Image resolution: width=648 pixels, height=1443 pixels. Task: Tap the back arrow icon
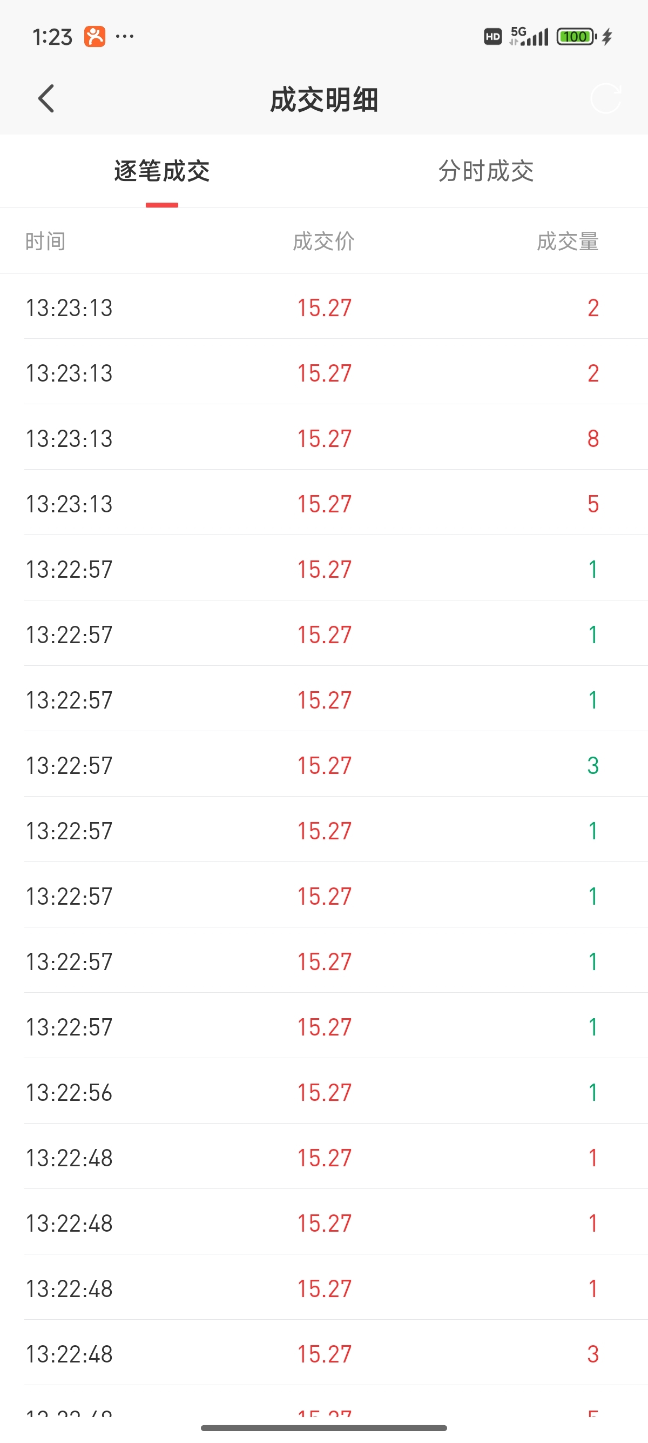(x=46, y=99)
